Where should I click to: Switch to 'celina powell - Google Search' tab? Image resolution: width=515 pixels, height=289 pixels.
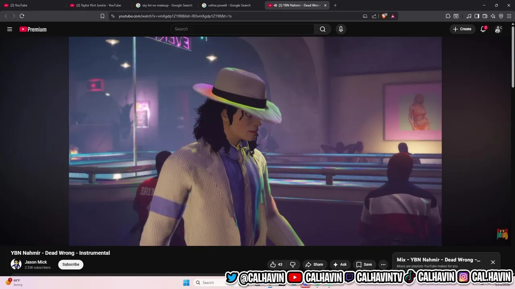231,5
